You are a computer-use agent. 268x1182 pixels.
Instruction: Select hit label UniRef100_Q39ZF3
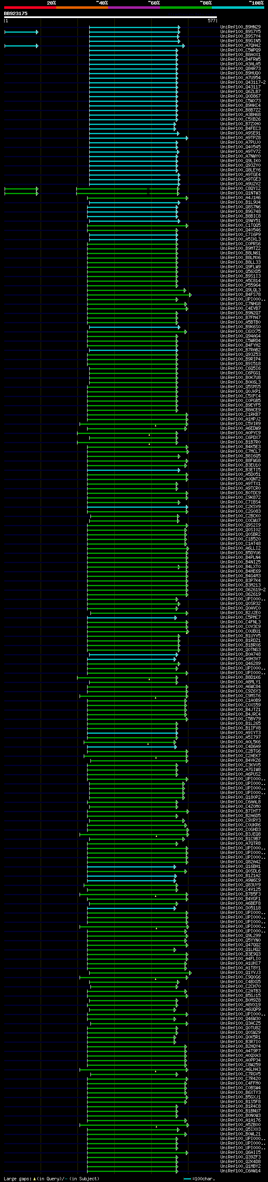click(x=240, y=1157)
